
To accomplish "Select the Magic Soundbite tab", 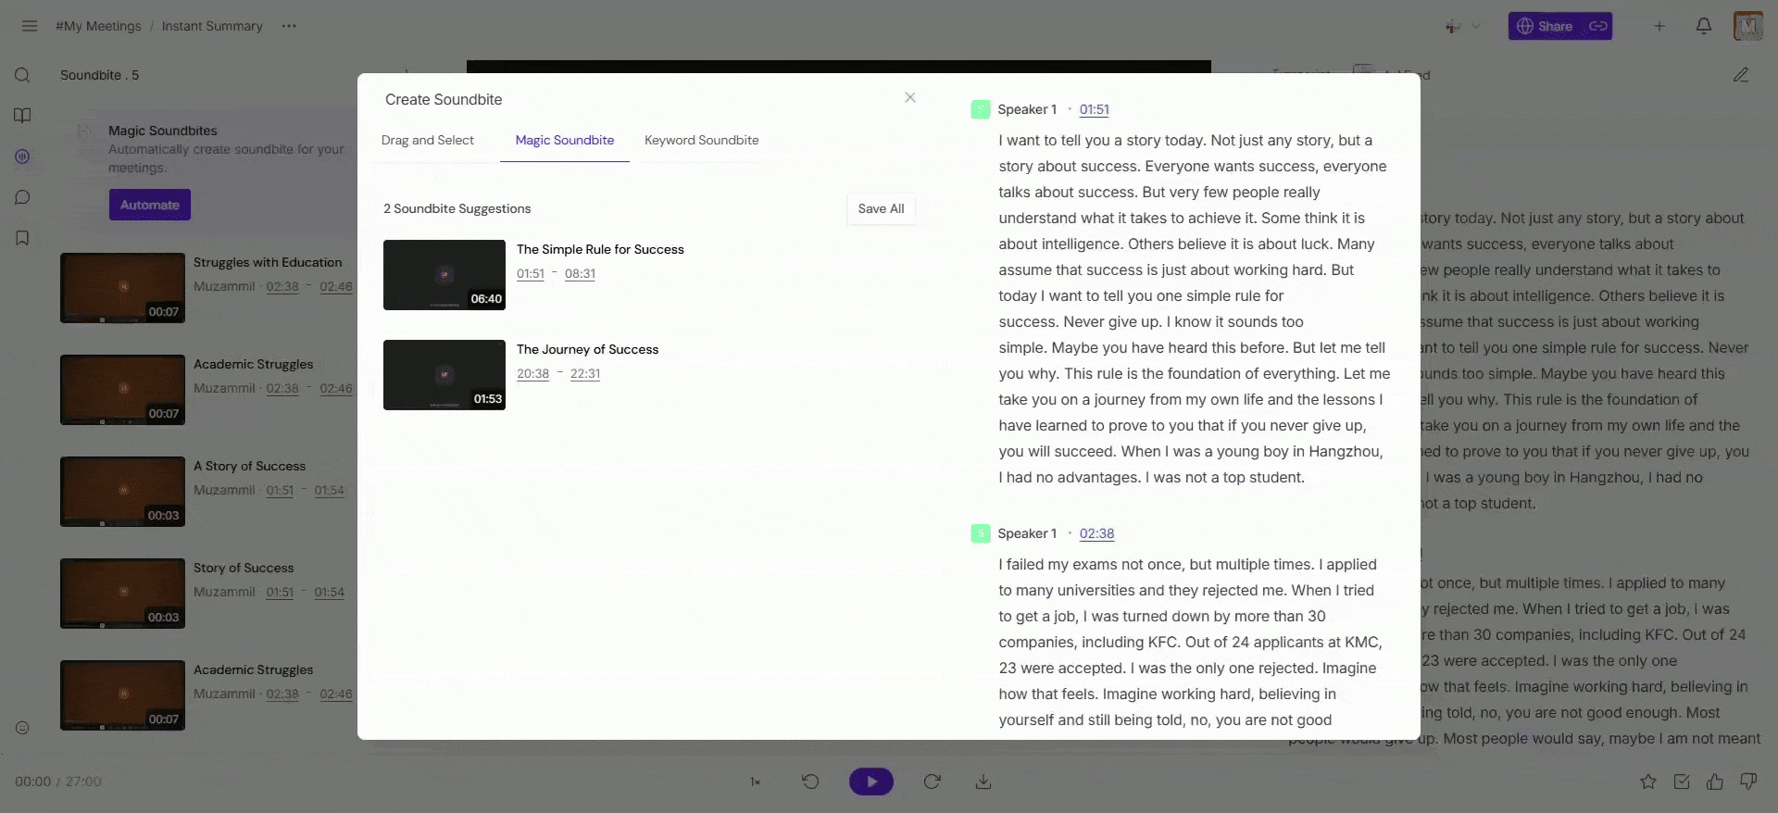I will [565, 140].
